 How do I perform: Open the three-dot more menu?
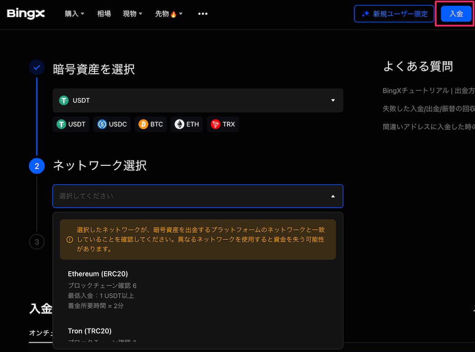point(203,14)
